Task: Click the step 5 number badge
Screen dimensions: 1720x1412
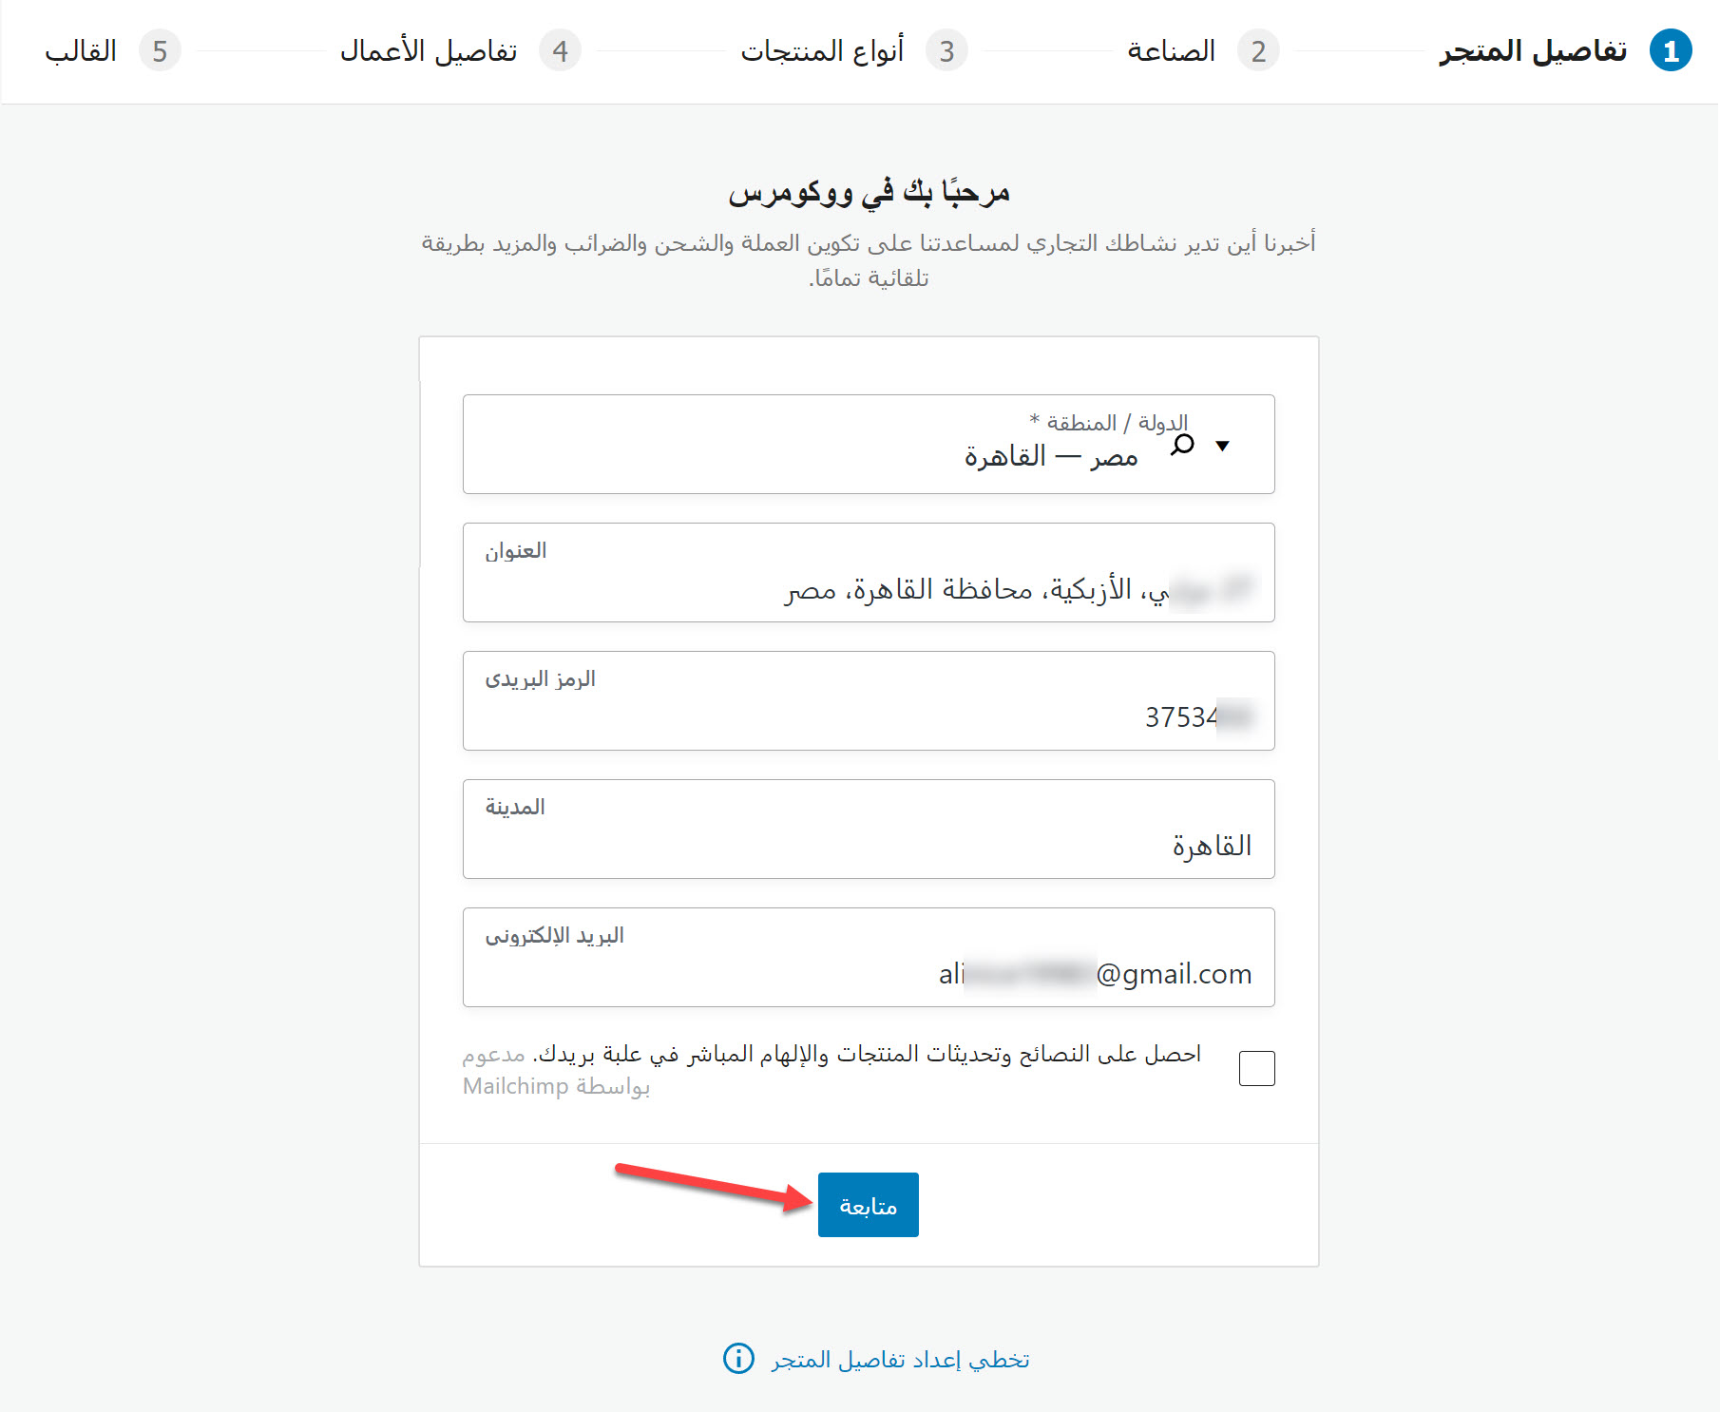Action: pyautogui.click(x=160, y=51)
